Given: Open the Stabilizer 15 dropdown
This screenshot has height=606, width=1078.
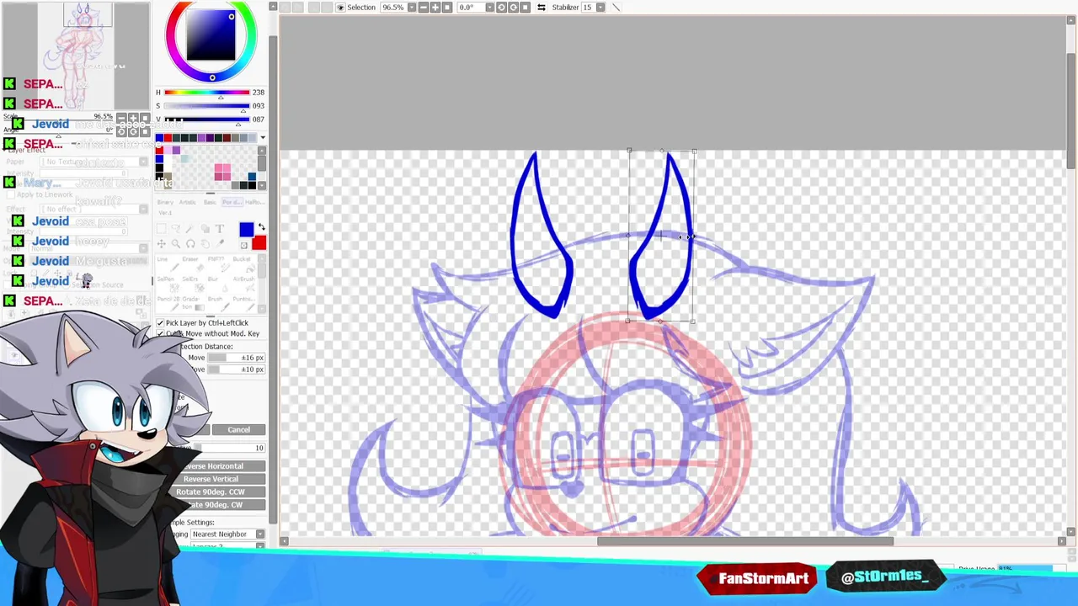Looking at the screenshot, I should 600,7.
